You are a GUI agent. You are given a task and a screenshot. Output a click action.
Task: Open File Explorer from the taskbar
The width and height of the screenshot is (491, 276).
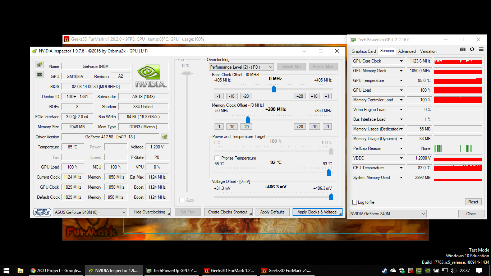tap(20, 271)
